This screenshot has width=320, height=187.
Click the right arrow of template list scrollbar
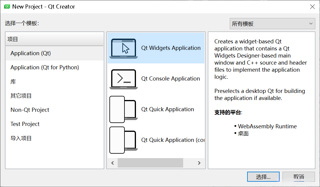[x=199, y=163]
